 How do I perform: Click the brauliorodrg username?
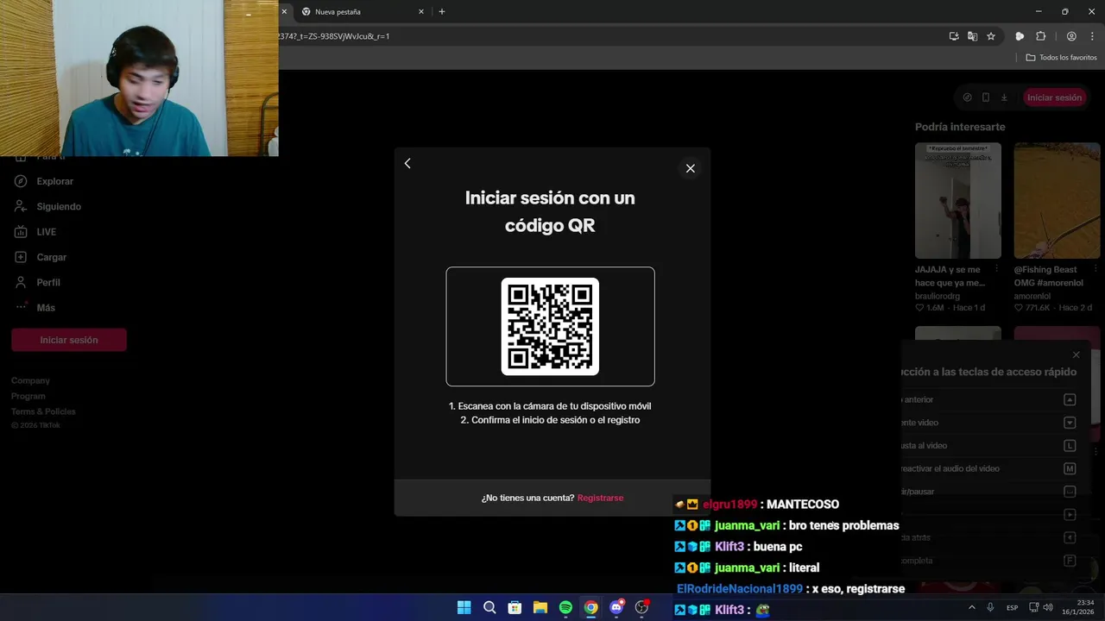[938, 296]
